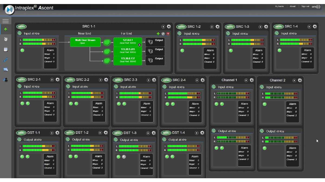Click the Near End heading in SRC 1-1

pyautogui.click(x=84, y=33)
